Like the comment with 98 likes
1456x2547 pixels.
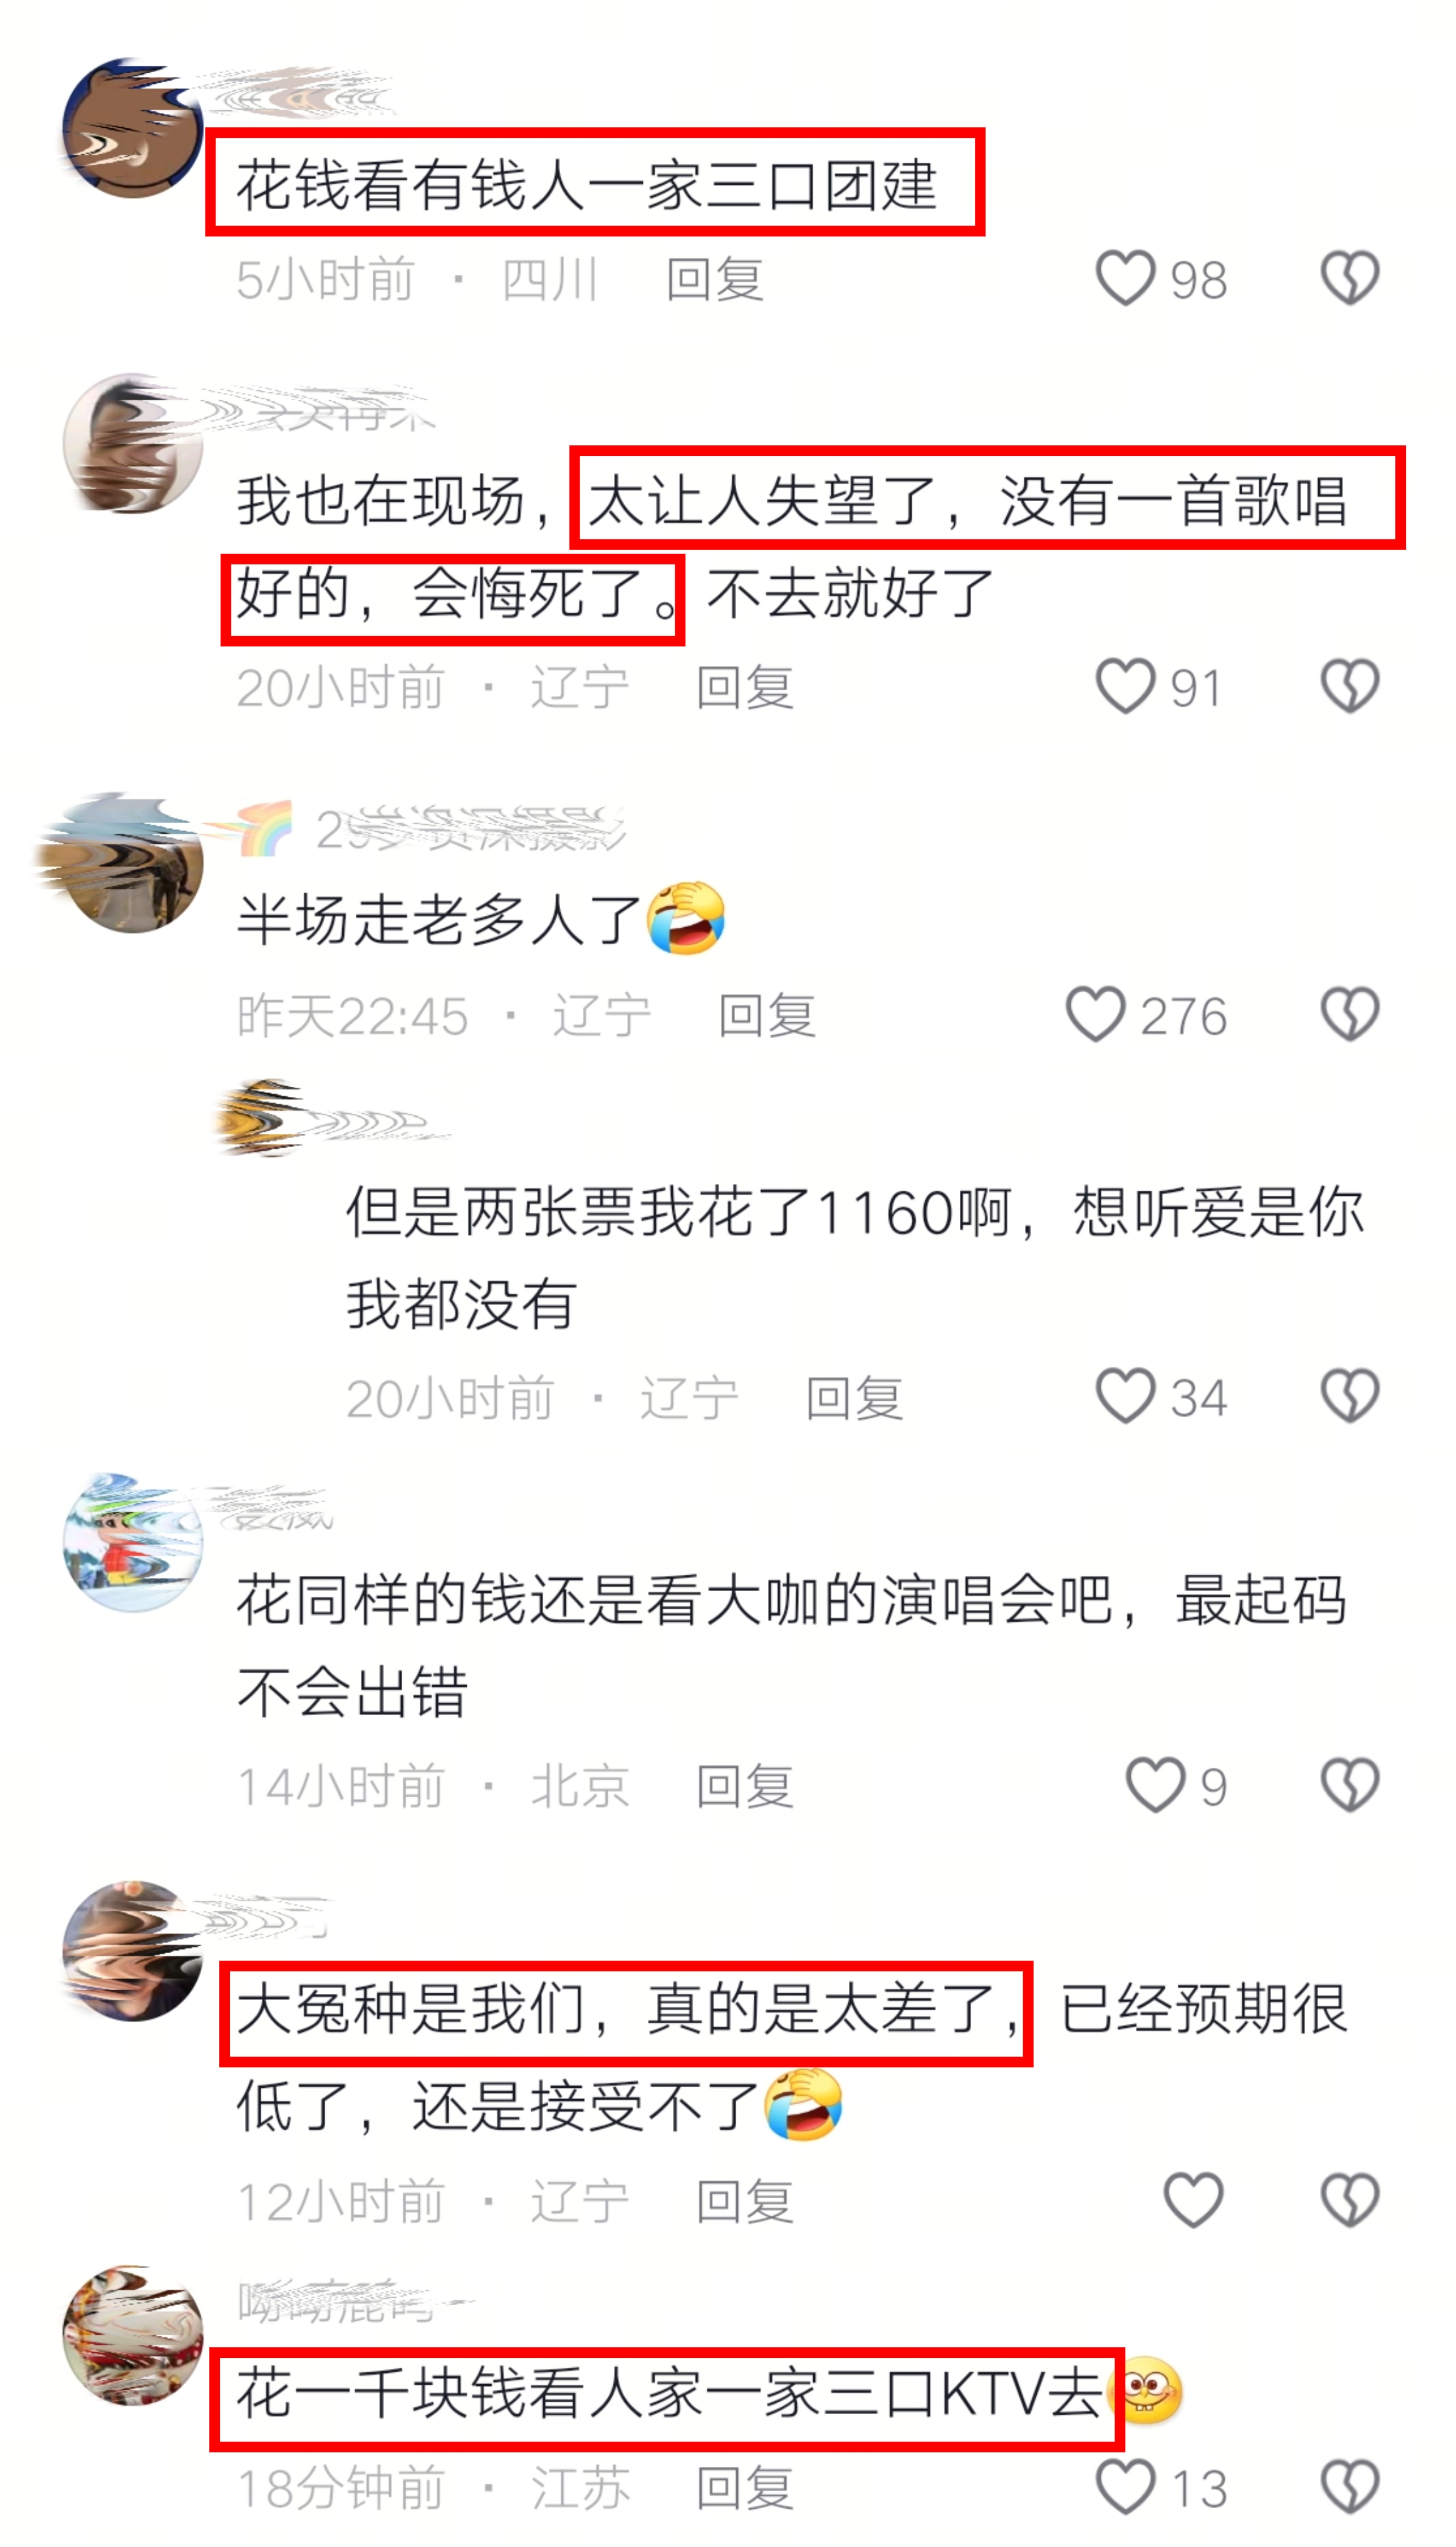(x=1125, y=278)
